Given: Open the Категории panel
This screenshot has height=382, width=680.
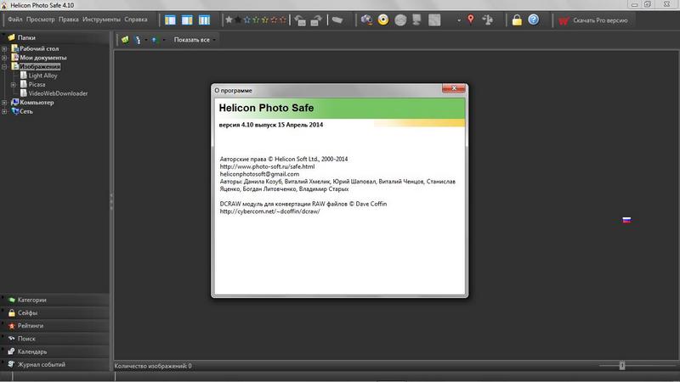Looking at the screenshot, I should click(54, 300).
